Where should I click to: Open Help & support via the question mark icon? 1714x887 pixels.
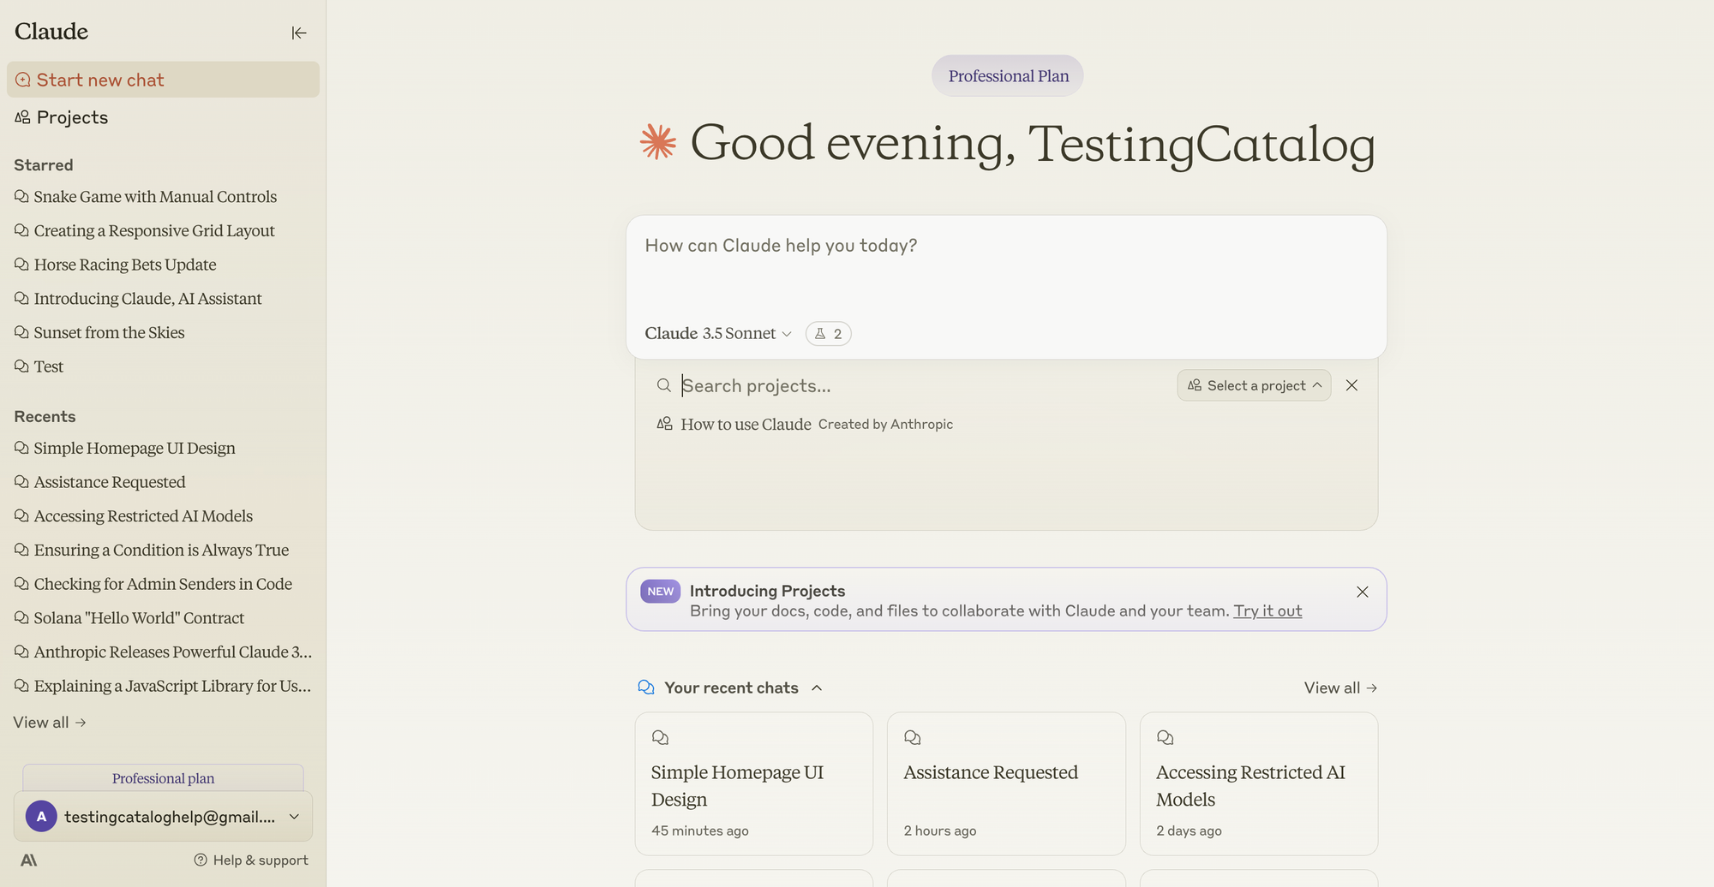201,860
